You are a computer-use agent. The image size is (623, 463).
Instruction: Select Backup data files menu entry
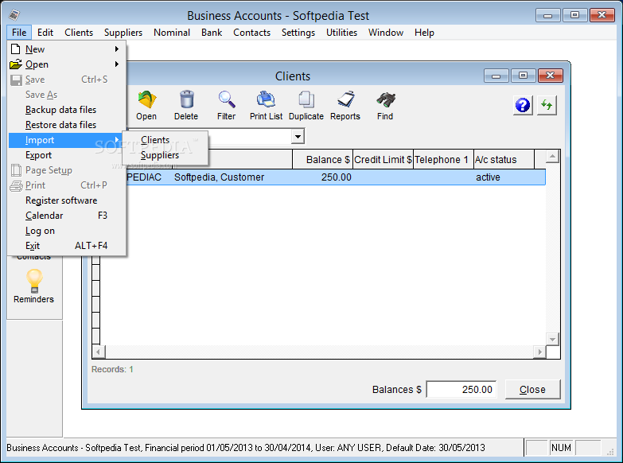67,110
